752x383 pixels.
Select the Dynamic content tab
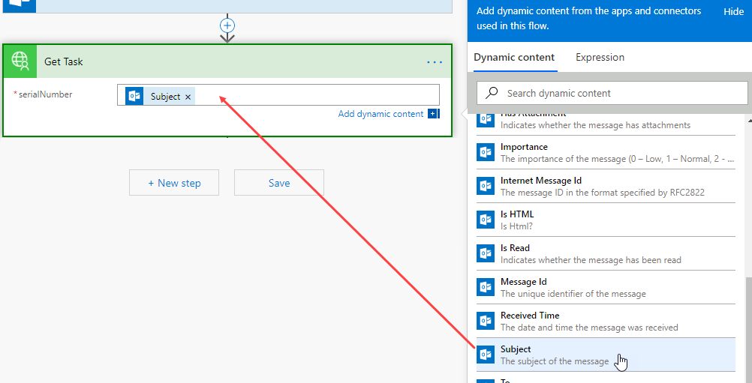(514, 58)
